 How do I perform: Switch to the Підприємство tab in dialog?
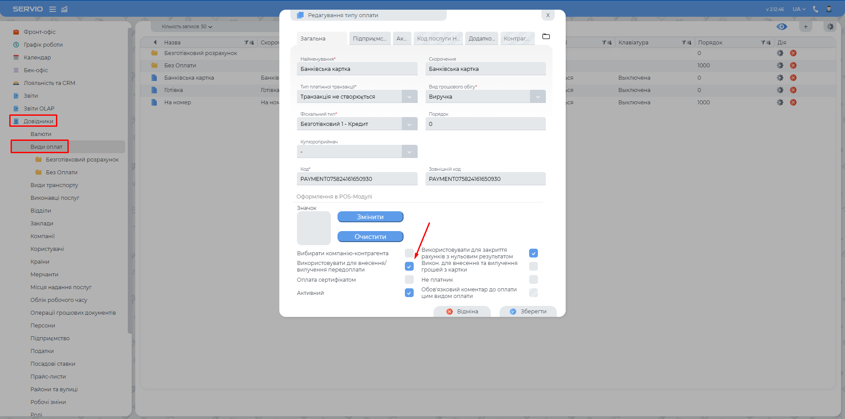coord(369,39)
